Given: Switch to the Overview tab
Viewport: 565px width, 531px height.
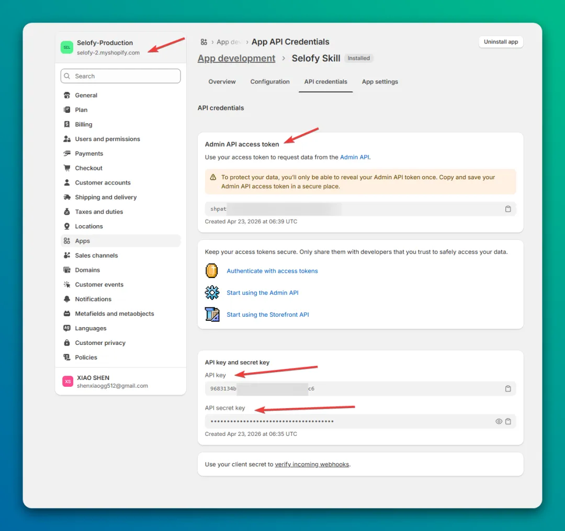Looking at the screenshot, I should 222,82.
